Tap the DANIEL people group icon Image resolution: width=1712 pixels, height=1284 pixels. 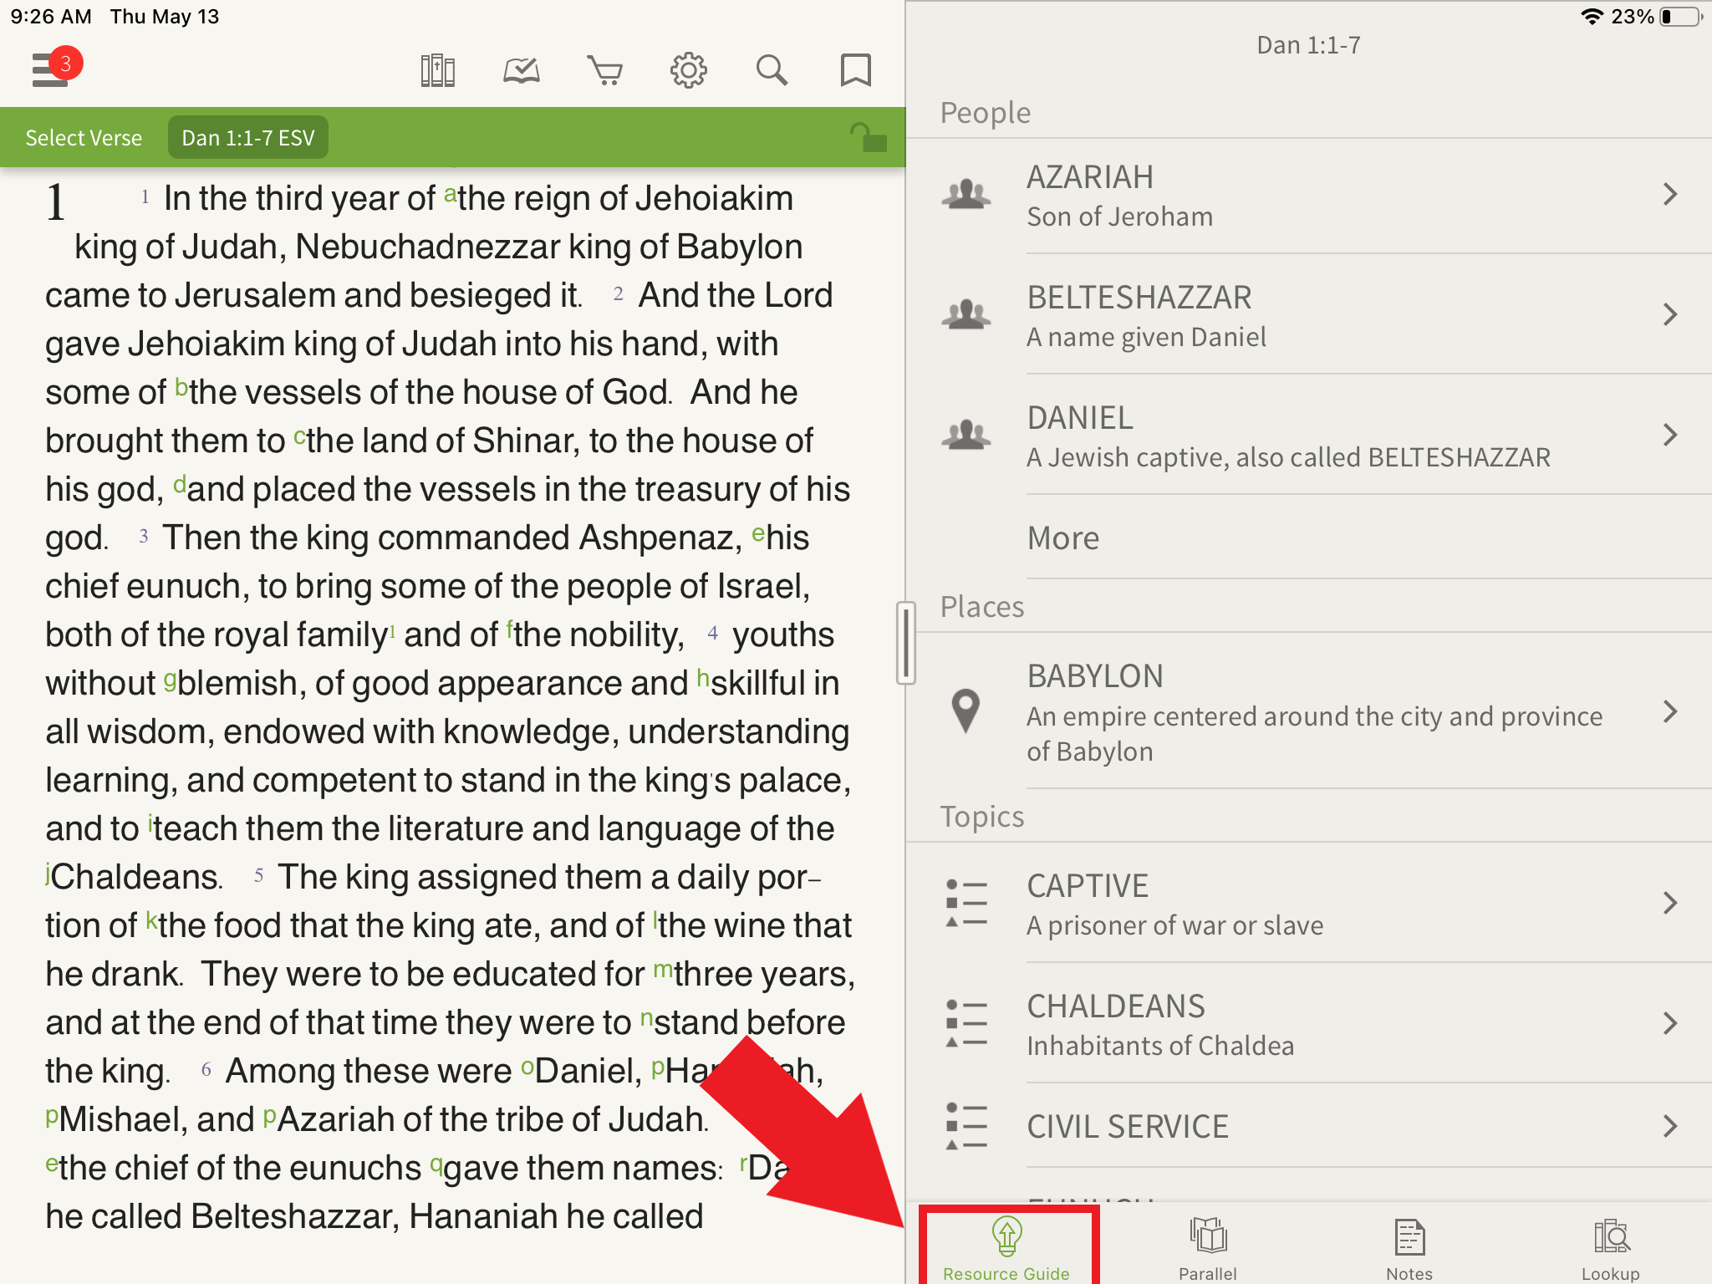(x=966, y=435)
